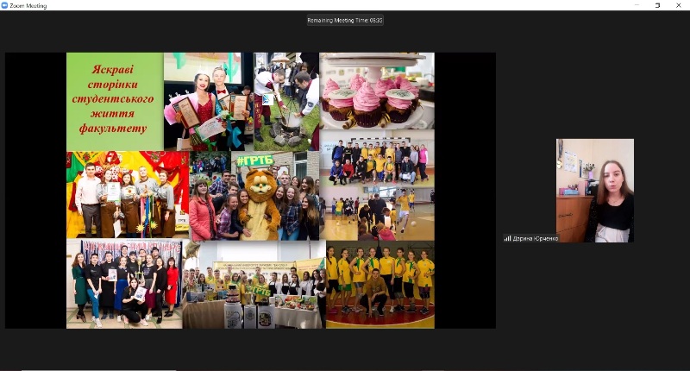Click the signal strength icon beside participant name
Image resolution: width=690 pixels, height=371 pixels.
[x=507, y=238]
